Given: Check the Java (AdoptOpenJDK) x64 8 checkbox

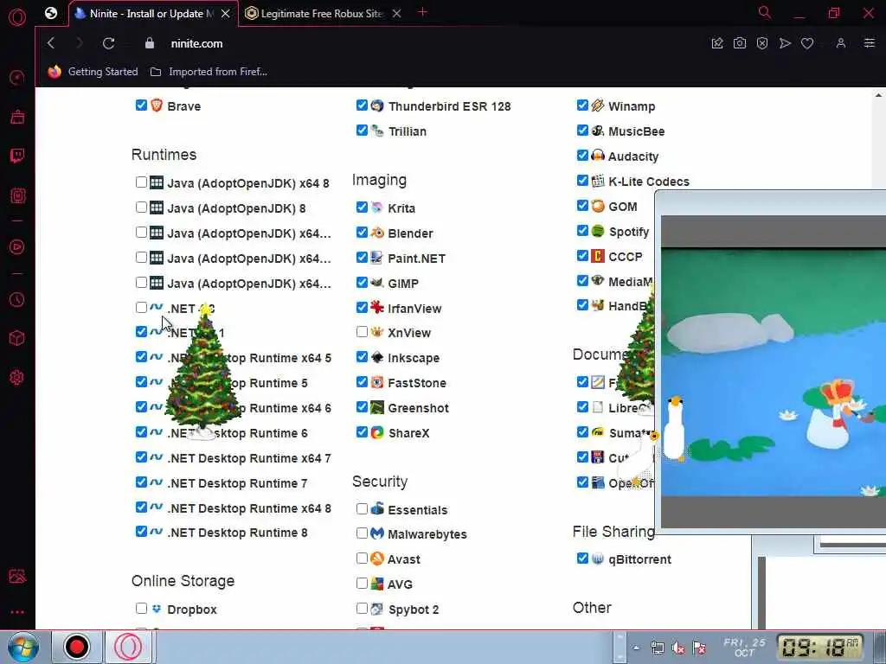Looking at the screenshot, I should pos(141,182).
